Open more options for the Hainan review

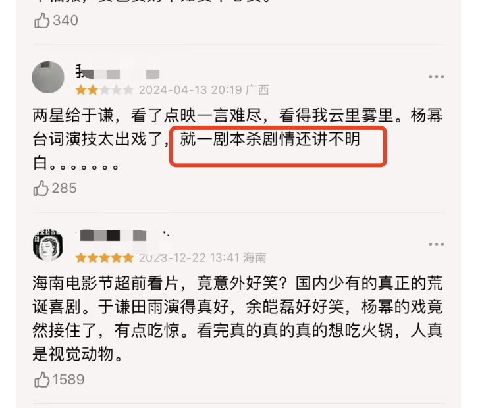coord(436,245)
